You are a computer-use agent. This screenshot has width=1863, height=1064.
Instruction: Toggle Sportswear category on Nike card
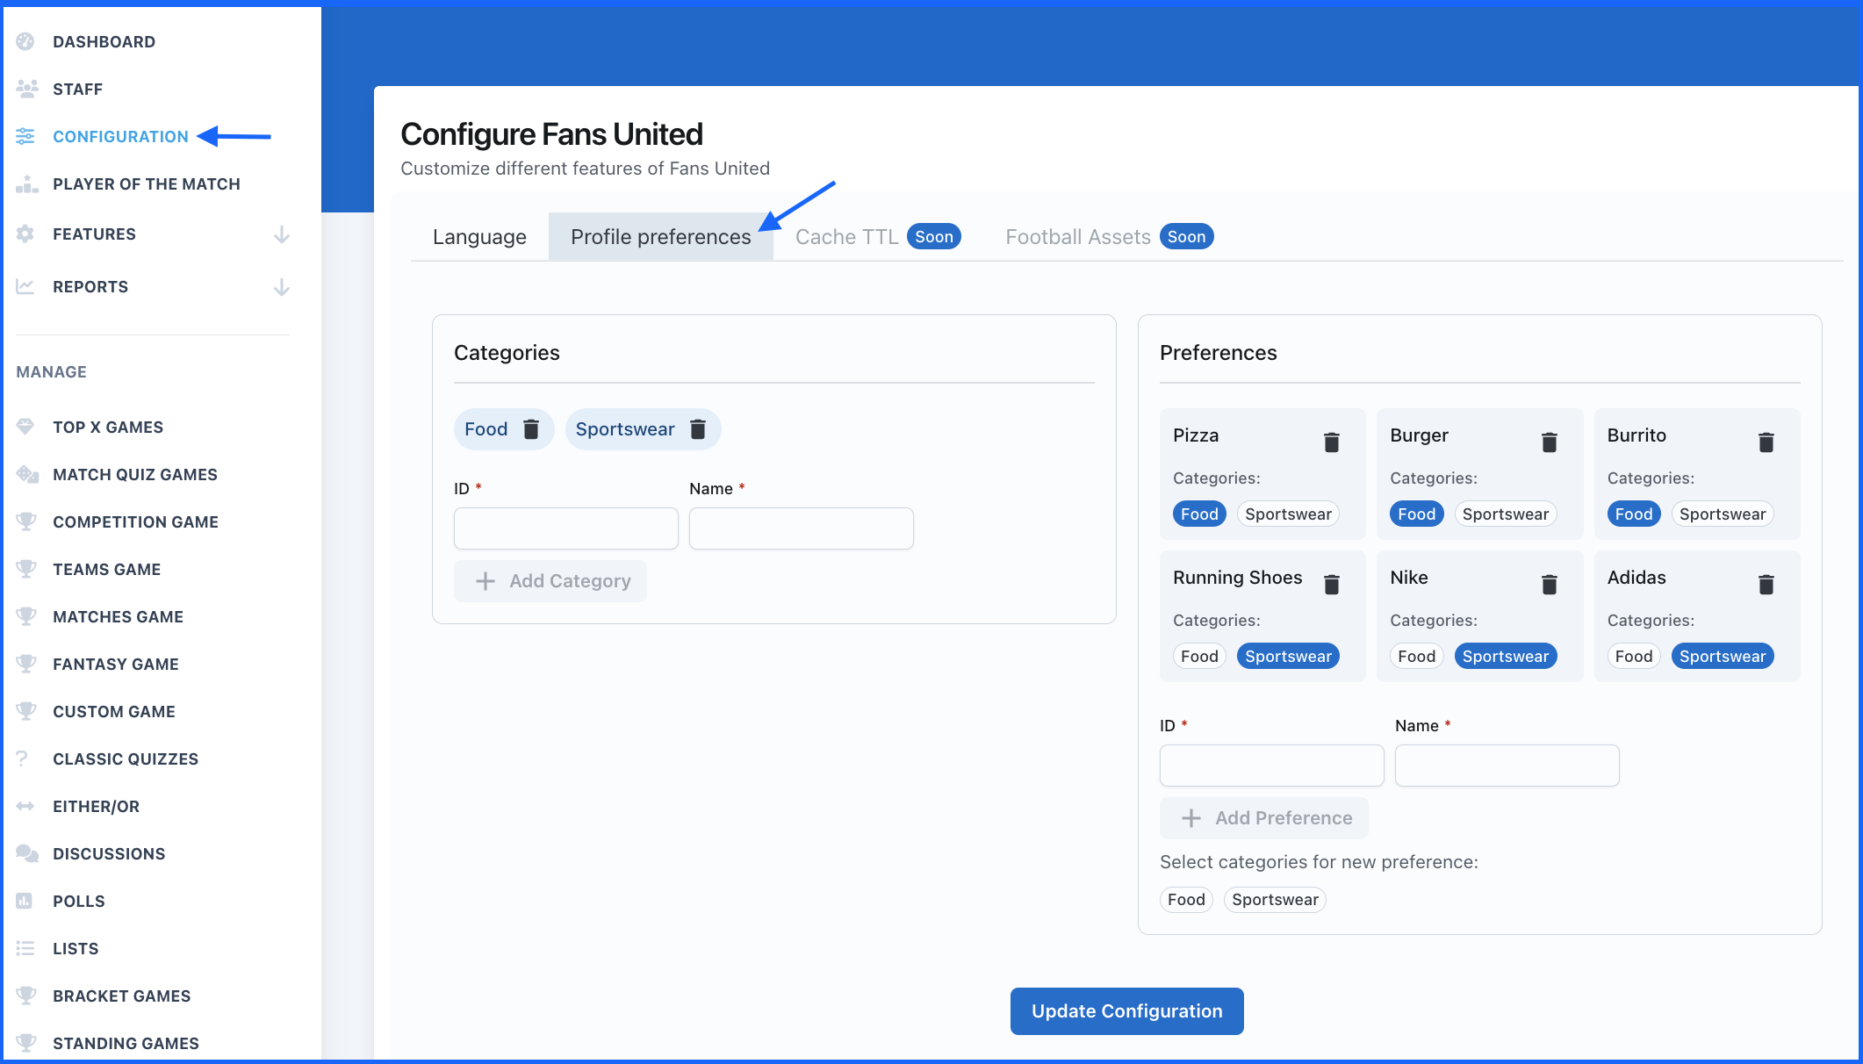(1506, 656)
